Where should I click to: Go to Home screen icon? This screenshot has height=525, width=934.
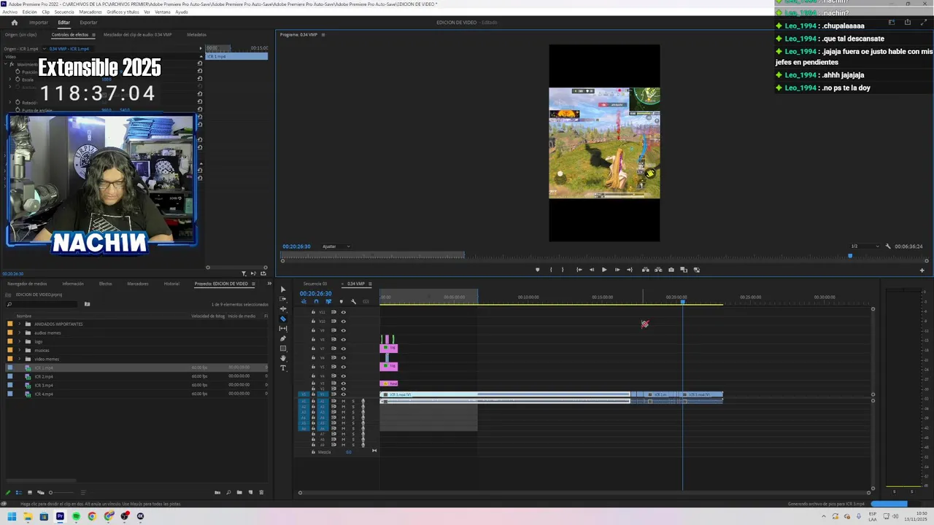click(x=14, y=23)
